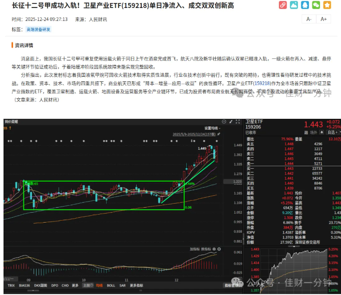
Task: Click the 卫星ETF 159206 title
Action: tap(254, 124)
